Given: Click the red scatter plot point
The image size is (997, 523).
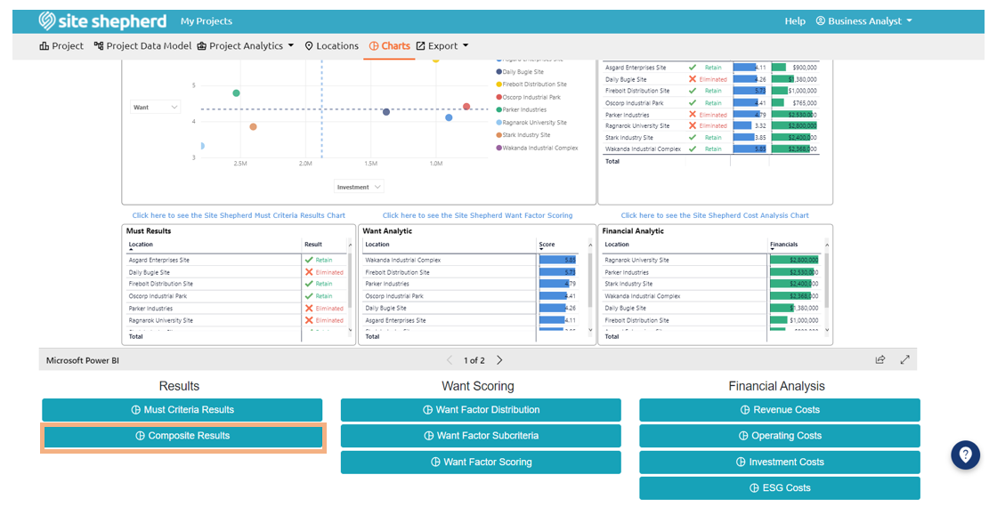Looking at the screenshot, I should (466, 107).
